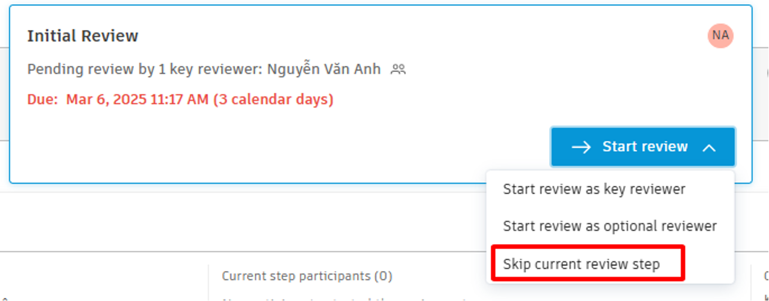Click the reviewers group icon beside Nguyễn Văn Anh
Screen dimensions: 769x301
click(398, 70)
